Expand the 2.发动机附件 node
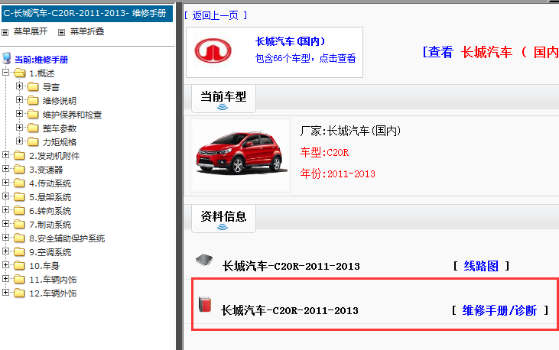The image size is (559, 350). tap(5, 154)
